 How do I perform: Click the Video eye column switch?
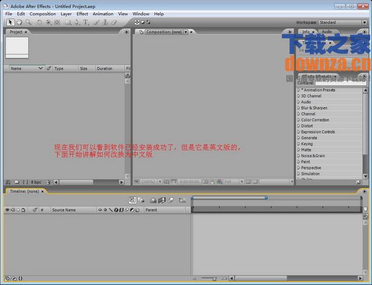8,210
